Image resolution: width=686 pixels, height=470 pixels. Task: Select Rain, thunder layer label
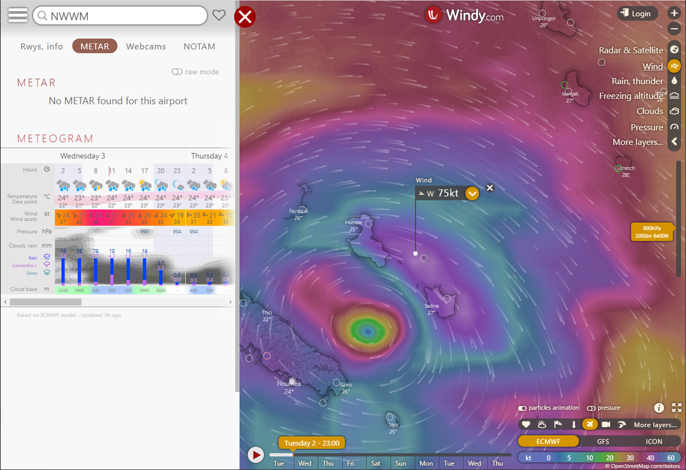637,81
